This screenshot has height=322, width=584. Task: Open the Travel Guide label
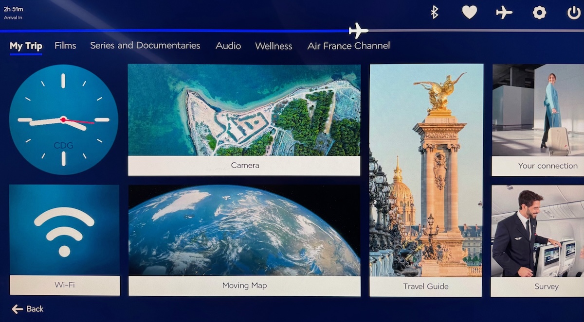point(426,287)
